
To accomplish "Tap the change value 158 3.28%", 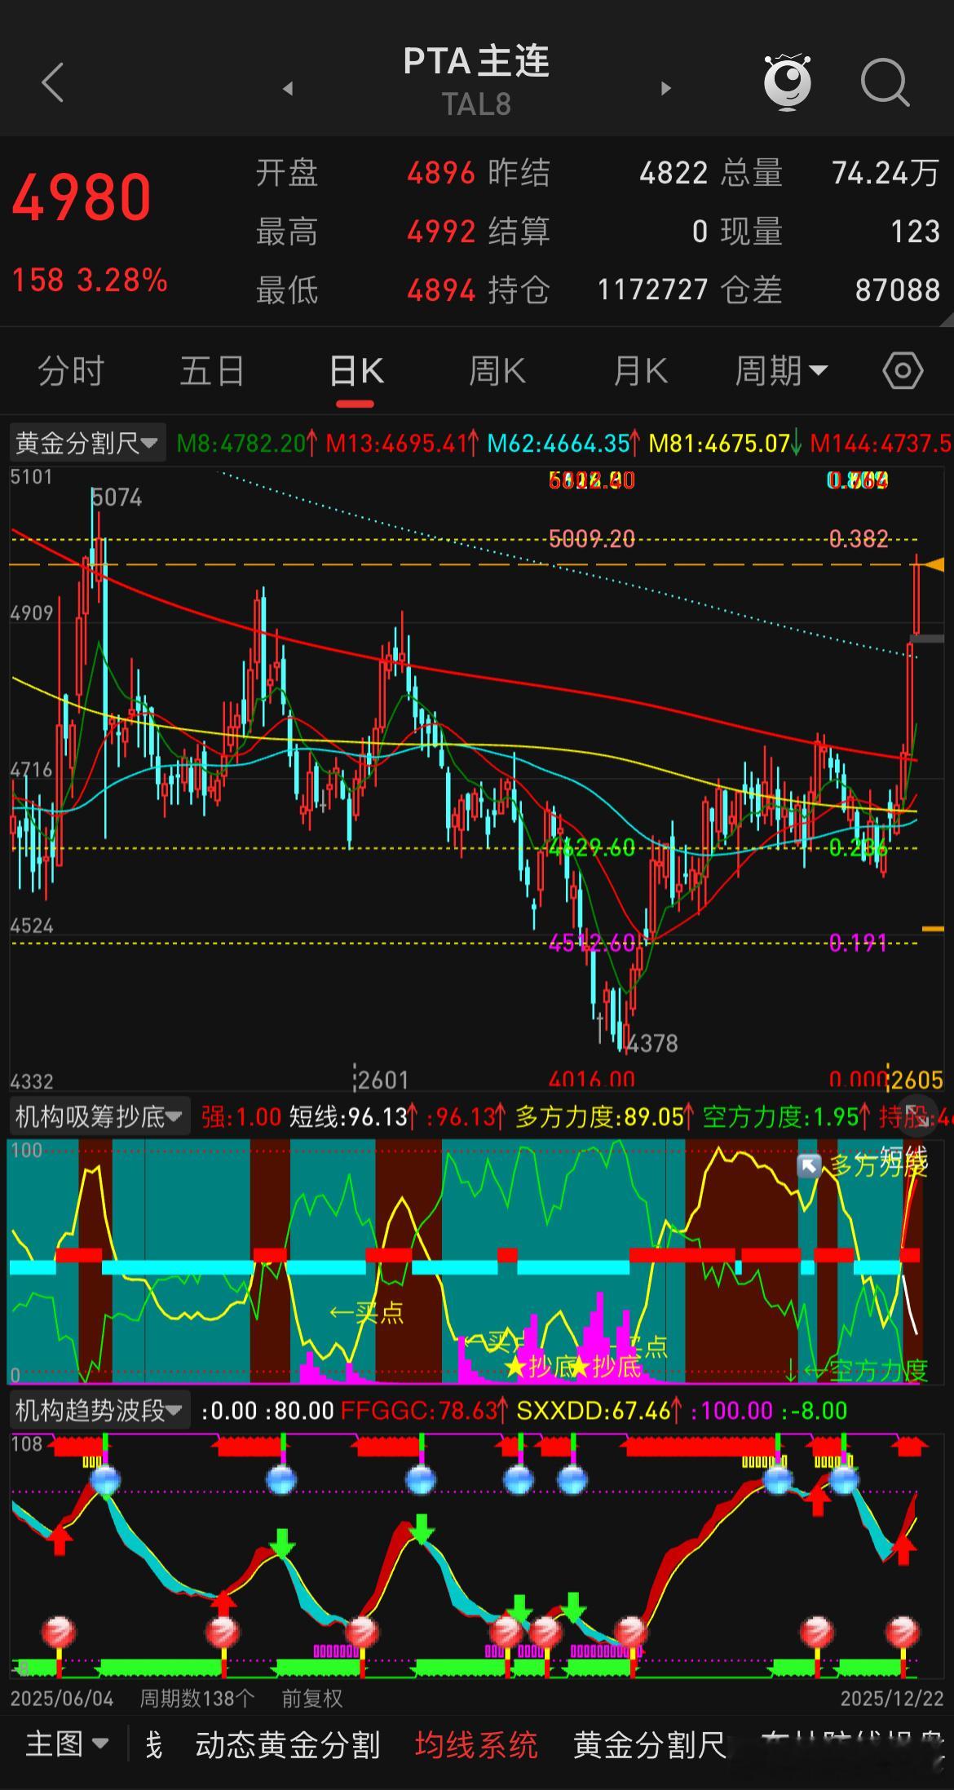I will coord(90,280).
